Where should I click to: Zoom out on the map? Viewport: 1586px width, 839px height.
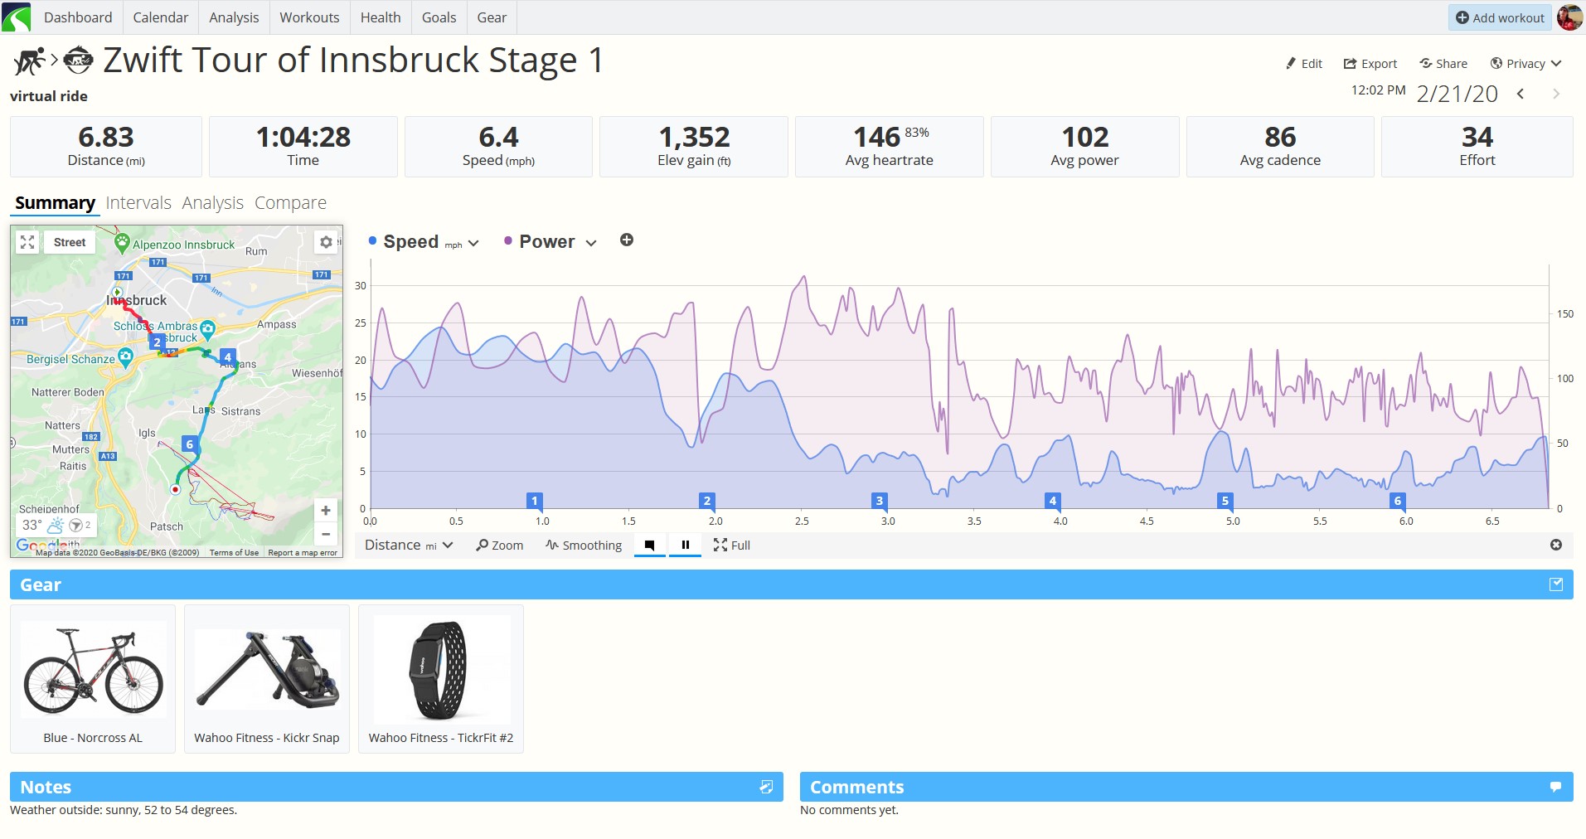(x=326, y=535)
